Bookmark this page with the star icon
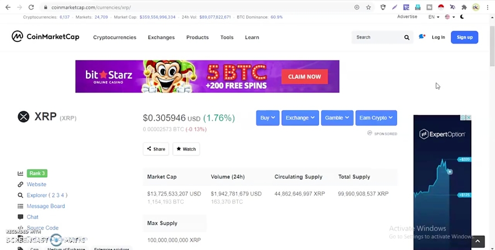 coord(369,7)
